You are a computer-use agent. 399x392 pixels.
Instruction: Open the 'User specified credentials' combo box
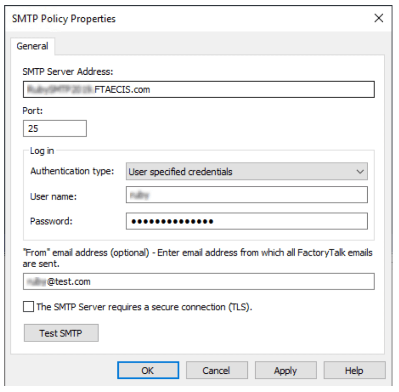click(x=246, y=172)
